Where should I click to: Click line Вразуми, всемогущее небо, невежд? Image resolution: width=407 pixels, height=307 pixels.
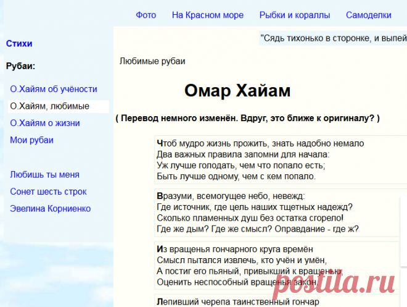[231, 196]
